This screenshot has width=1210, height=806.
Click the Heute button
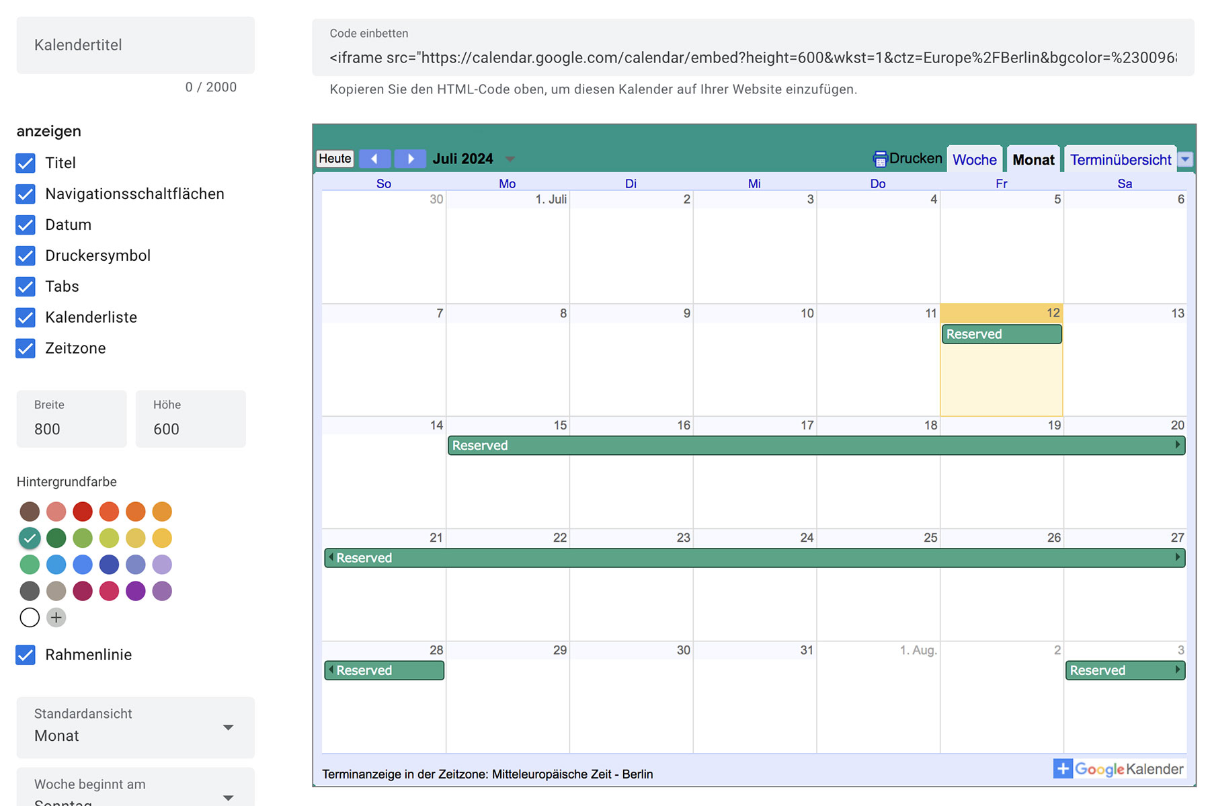(x=335, y=159)
